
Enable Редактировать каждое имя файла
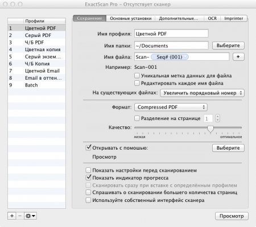pos(137,83)
